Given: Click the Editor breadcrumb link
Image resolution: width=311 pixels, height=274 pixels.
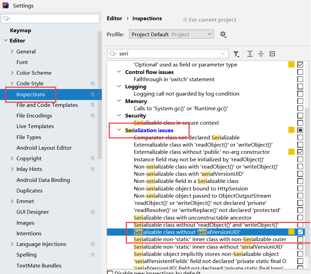Looking at the screenshot, I should point(115,18).
